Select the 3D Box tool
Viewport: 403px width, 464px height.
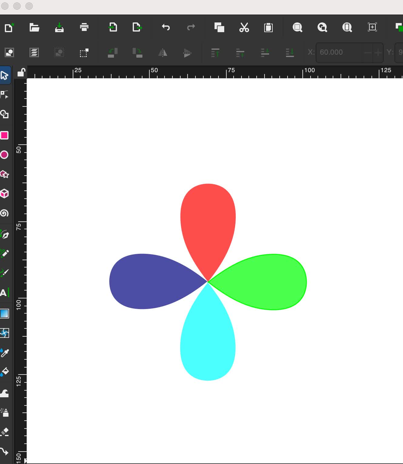(x=4, y=193)
